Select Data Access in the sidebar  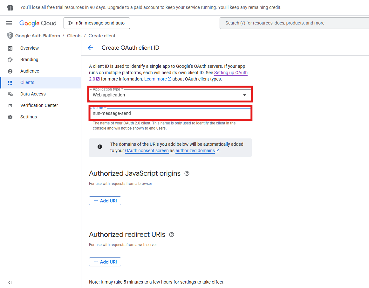tap(33, 94)
